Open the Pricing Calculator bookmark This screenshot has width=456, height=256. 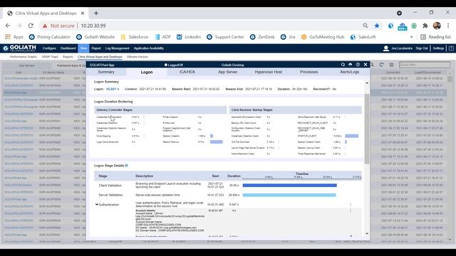pyautogui.click(x=50, y=37)
